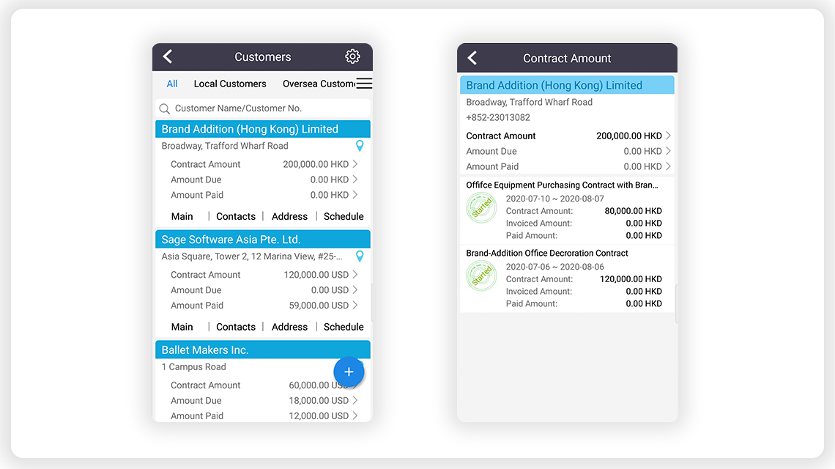
Task: Open Schedule for Sage Software customer
Action: [344, 327]
